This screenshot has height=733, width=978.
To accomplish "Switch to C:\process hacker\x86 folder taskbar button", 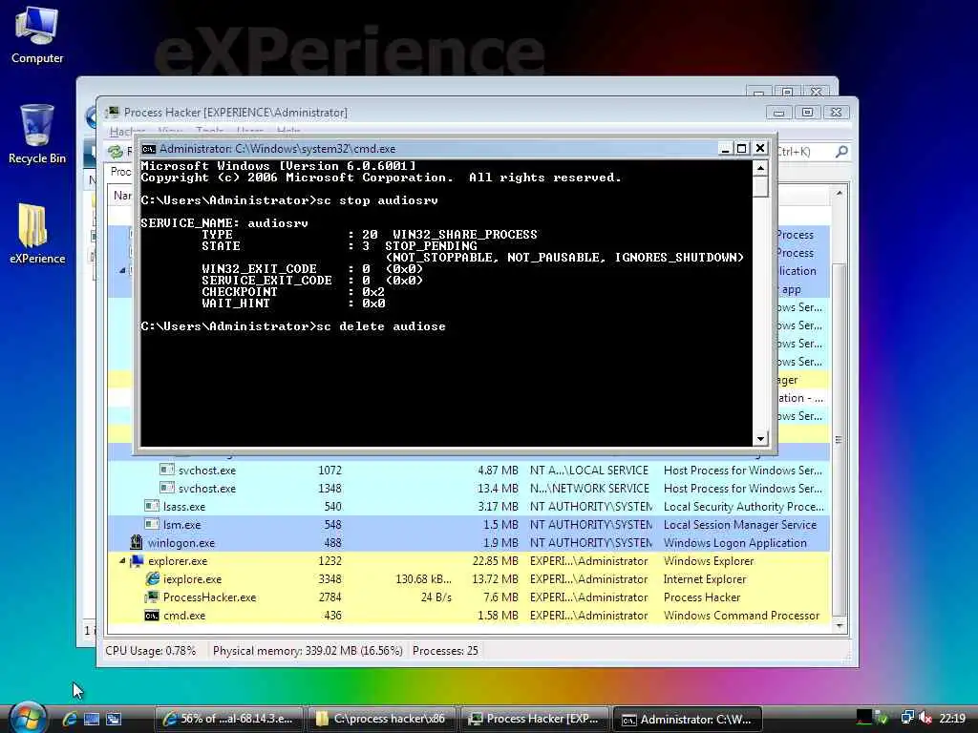I will point(382,719).
